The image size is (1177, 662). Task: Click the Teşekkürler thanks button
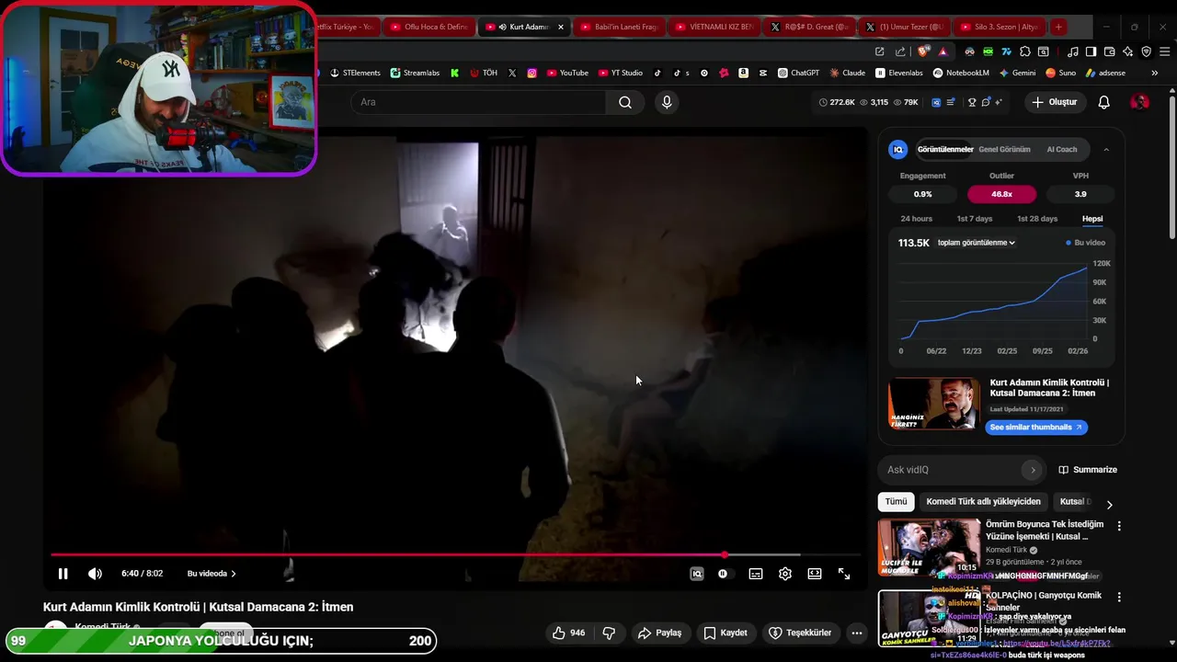[800, 633]
